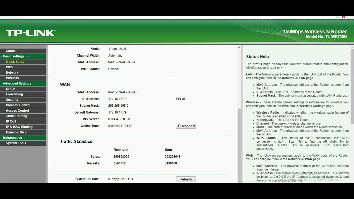Click the TP-LINK logo
Viewport: 354px width, 199px height.
point(31,33)
